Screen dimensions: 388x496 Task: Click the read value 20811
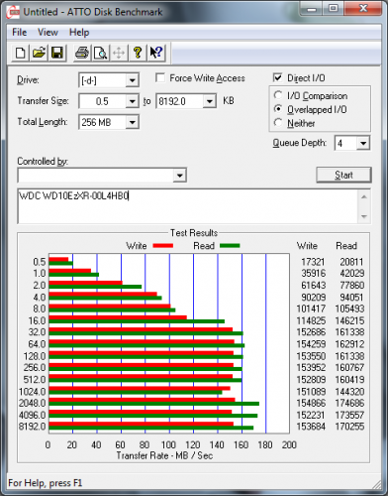point(351,262)
